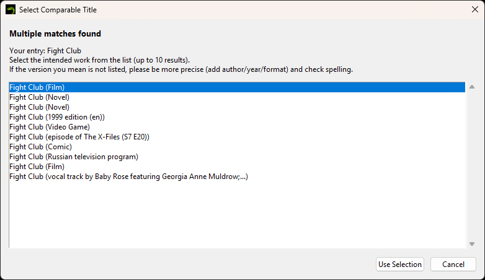Viewport: 485px width, 280px height.
Task: Click the 'Multiple matches found' heading
Action: tap(55, 33)
